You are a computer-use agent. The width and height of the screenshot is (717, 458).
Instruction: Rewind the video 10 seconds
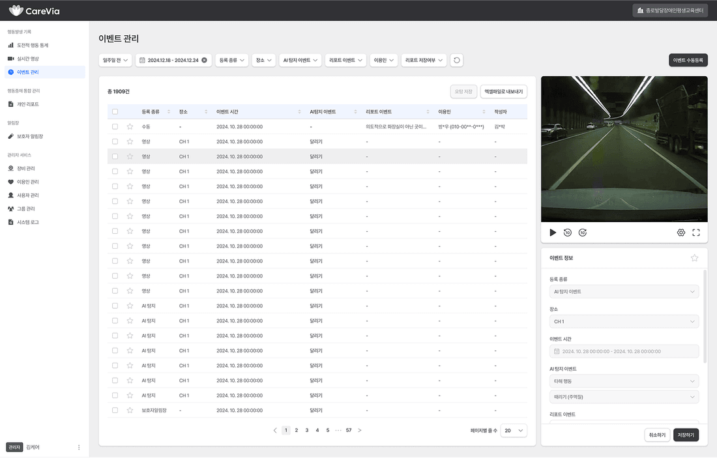pyautogui.click(x=568, y=233)
